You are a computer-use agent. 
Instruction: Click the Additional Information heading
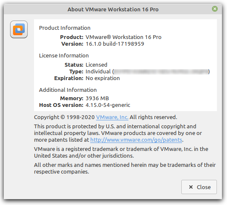(68, 90)
